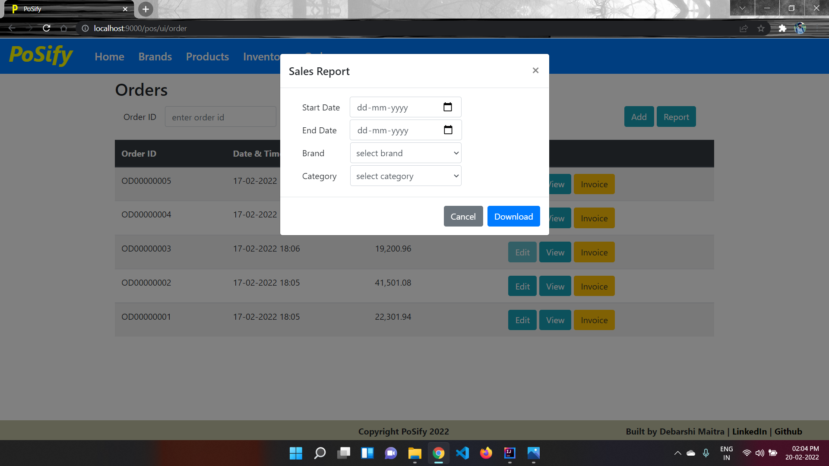
Task: Open a new browser tab
Action: tap(146, 9)
